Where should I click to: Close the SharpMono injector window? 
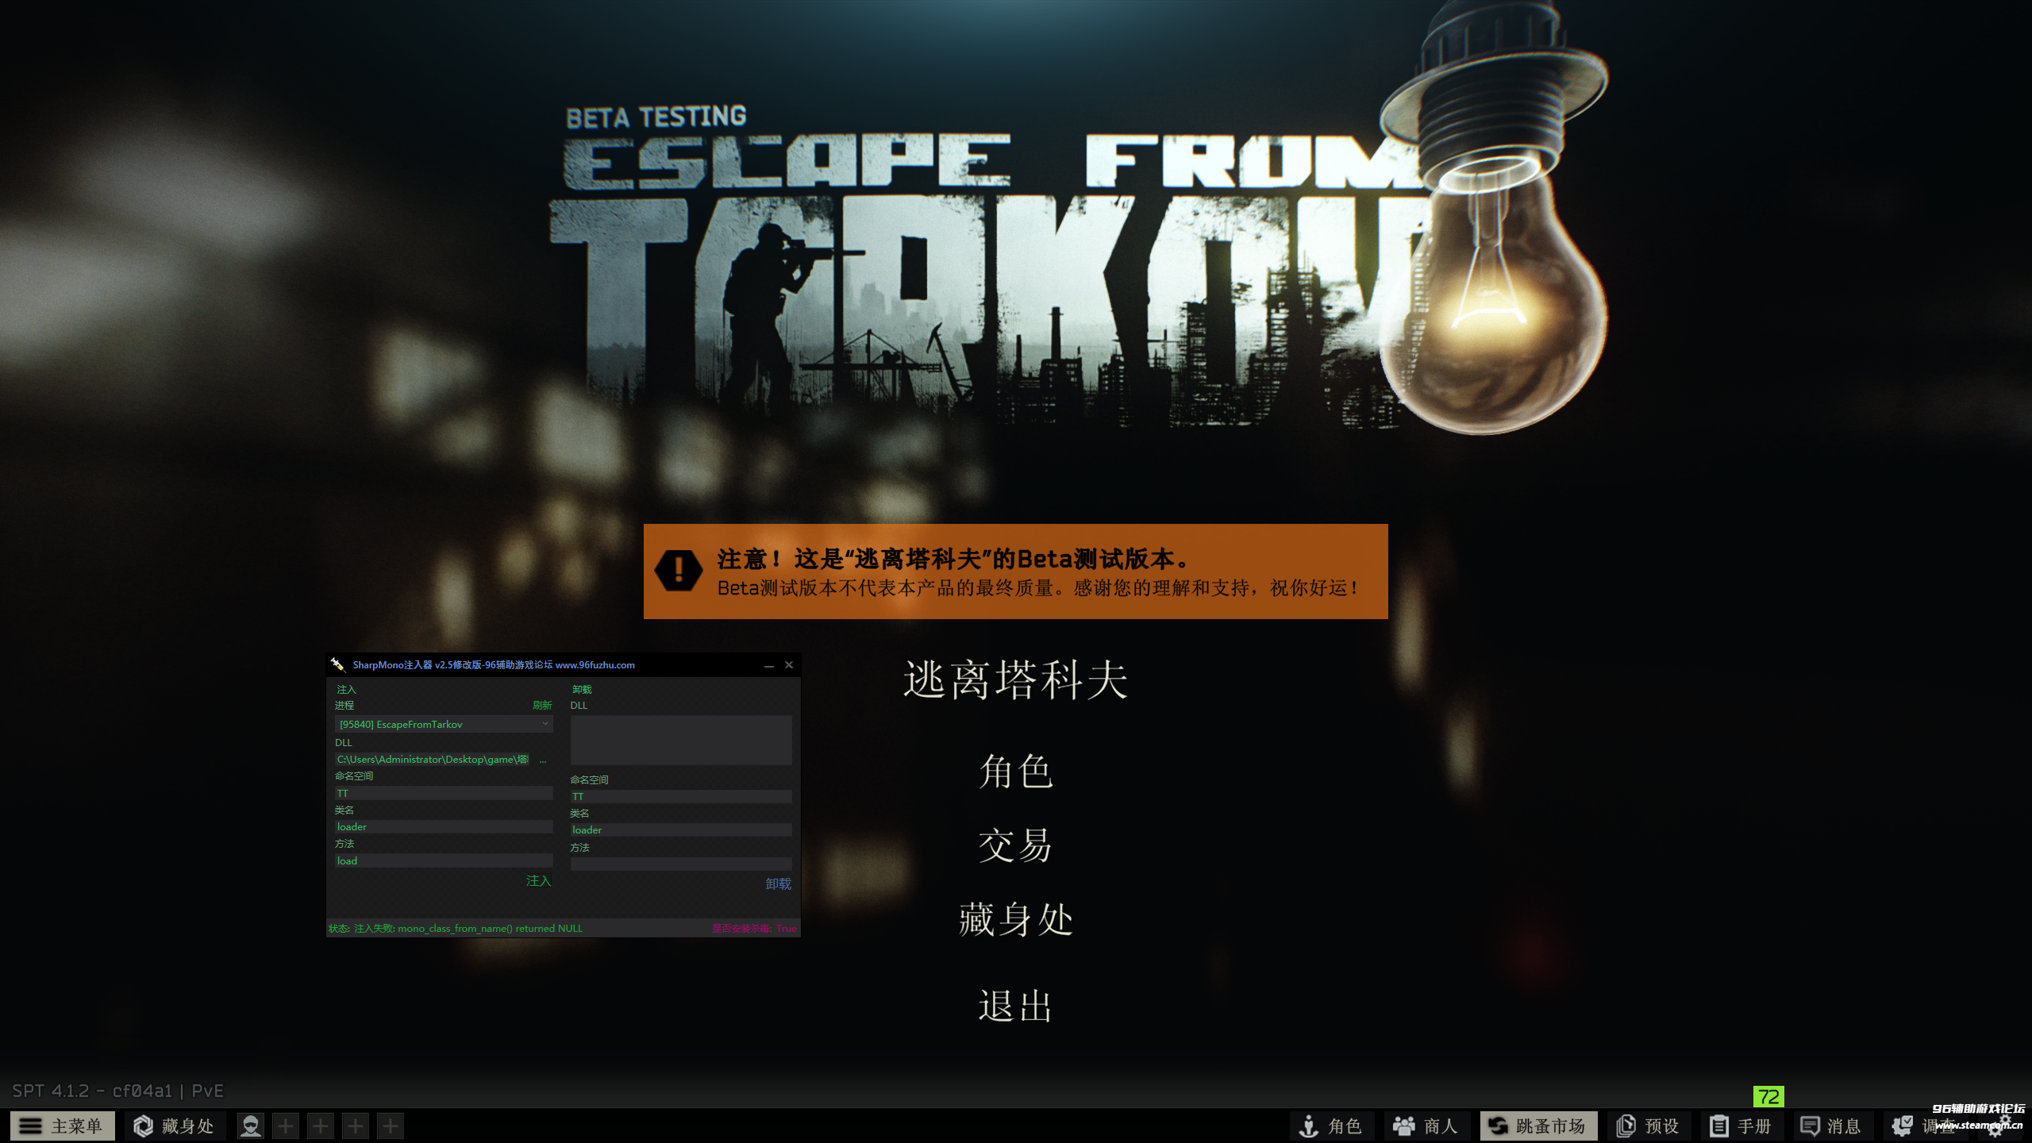(789, 665)
